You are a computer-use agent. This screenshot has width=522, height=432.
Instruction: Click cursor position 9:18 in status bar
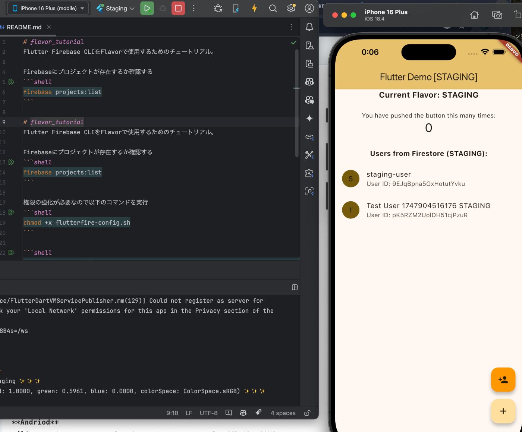(172, 413)
